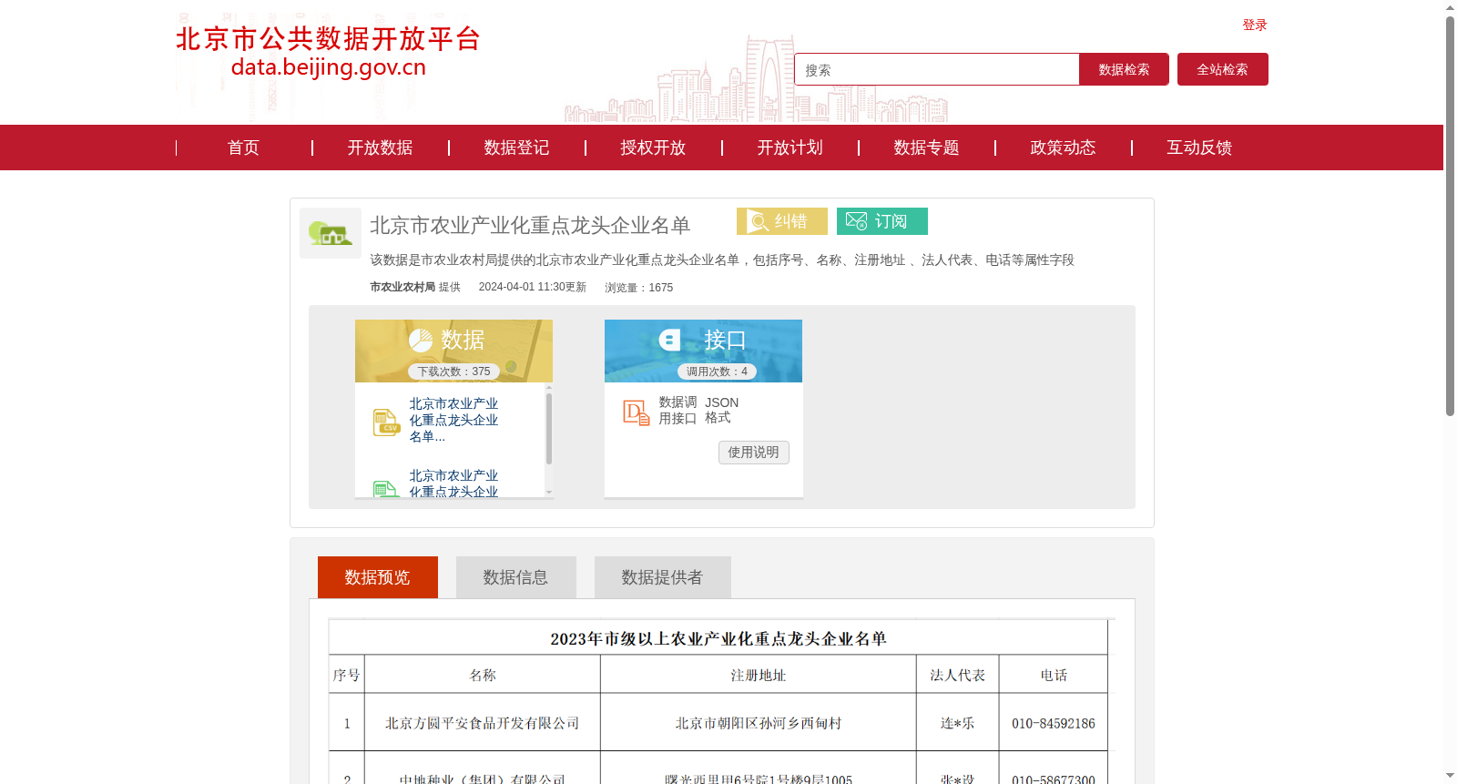Click cell 北京方圆平安食品开发有限公司
Viewport: 1457px width, 784px height.
[483, 723]
